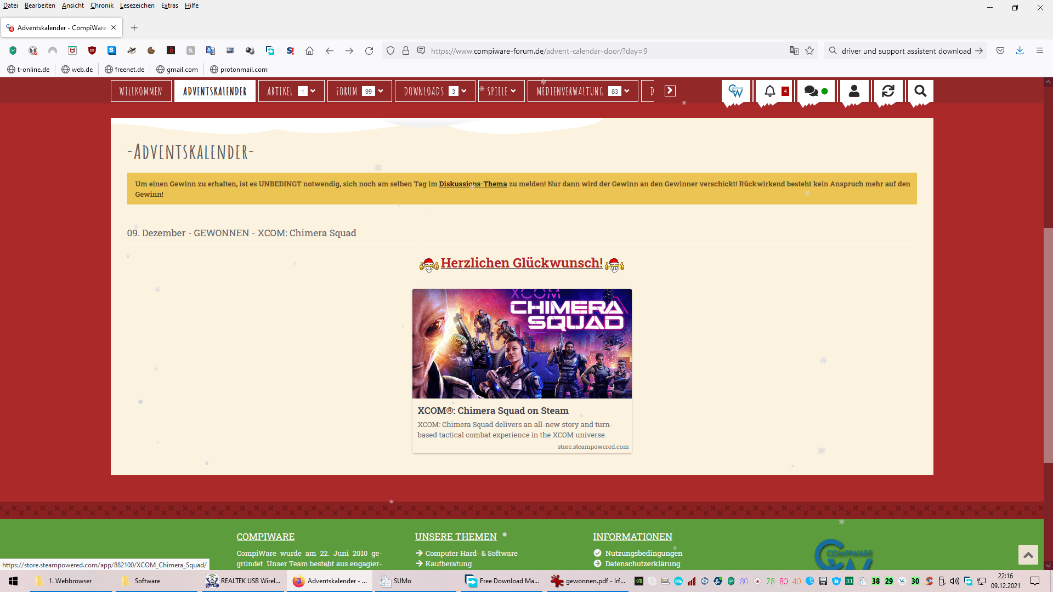This screenshot has height=592, width=1053.
Task: Open protonmail.com bookmark
Action: [x=239, y=70]
